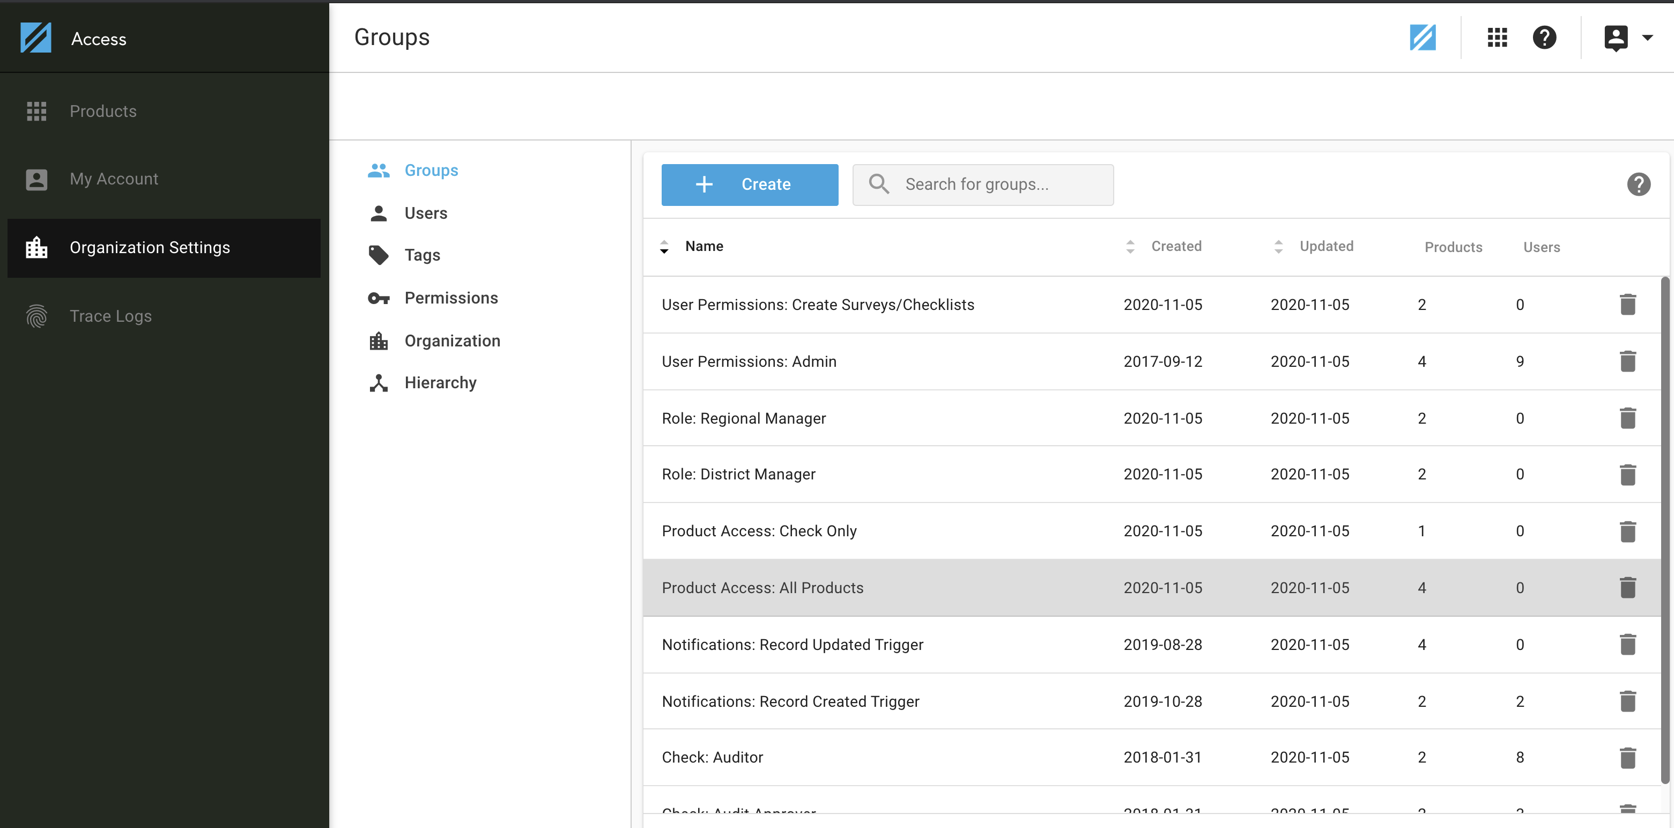1674x828 pixels.
Task: Click the Trace Logs fingerprint icon
Action: click(36, 316)
